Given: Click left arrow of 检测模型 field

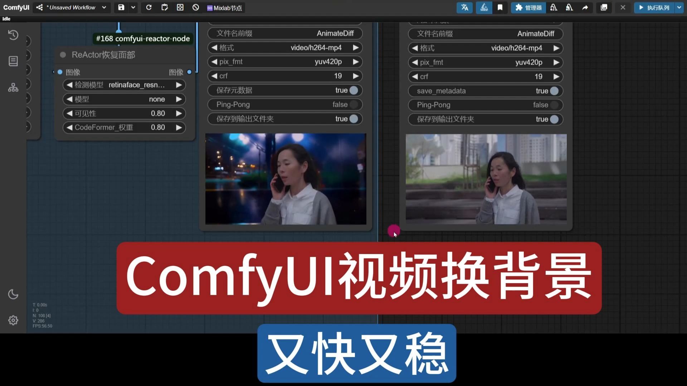Looking at the screenshot, I should tap(69, 85).
